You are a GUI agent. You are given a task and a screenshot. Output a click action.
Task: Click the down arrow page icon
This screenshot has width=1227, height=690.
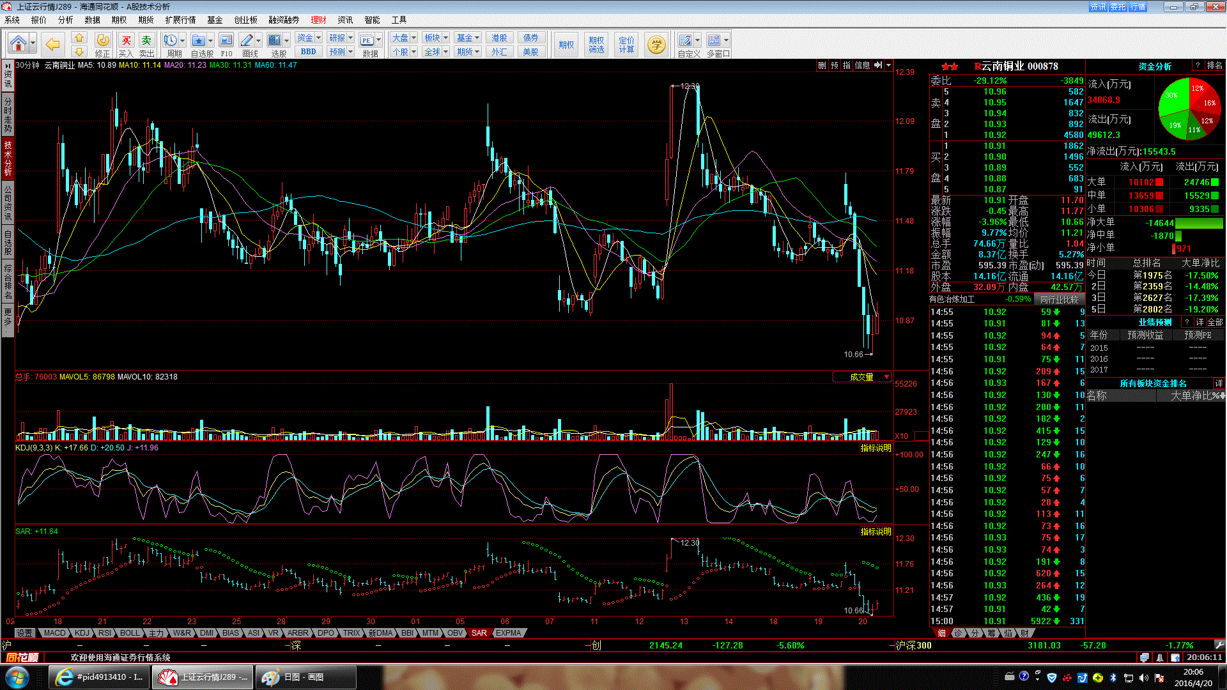pos(79,51)
